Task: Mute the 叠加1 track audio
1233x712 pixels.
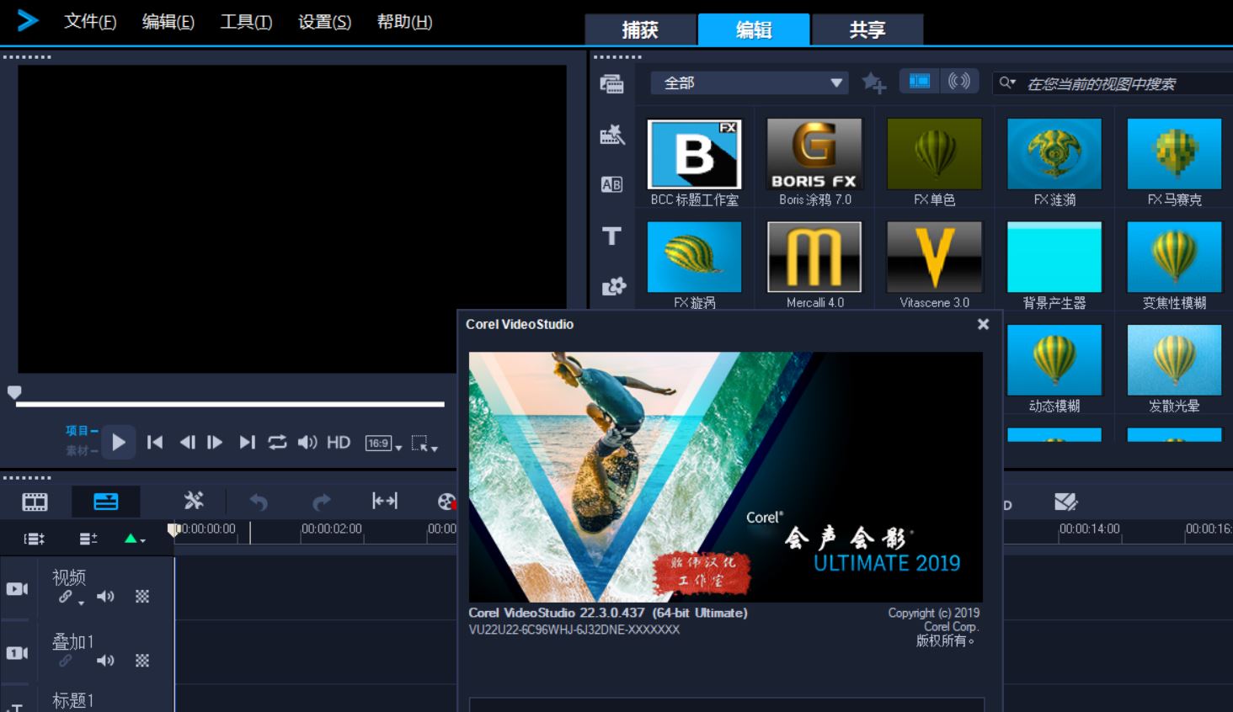Action: pyautogui.click(x=105, y=661)
